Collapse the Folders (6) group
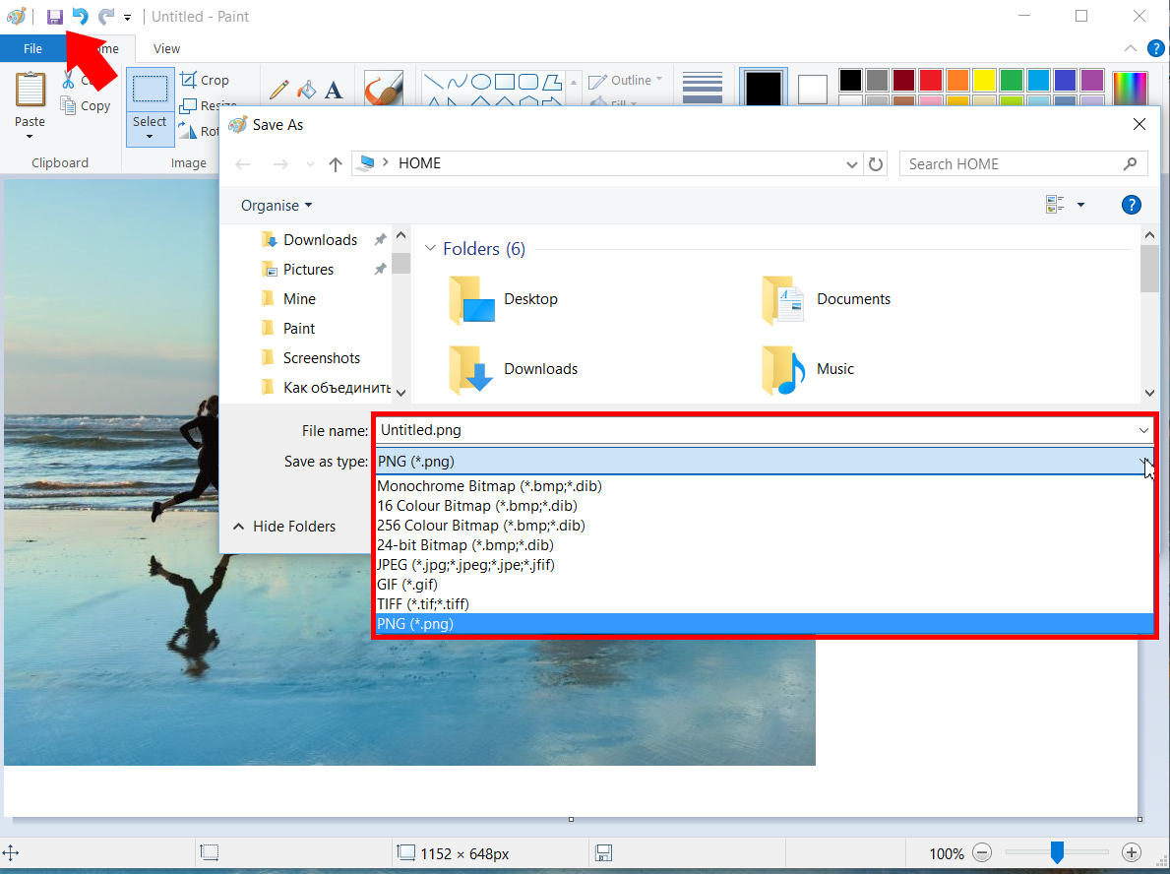The width and height of the screenshot is (1170, 874). point(430,249)
